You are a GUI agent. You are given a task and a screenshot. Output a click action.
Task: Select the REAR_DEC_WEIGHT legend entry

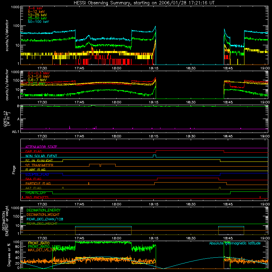pyautogui.click(x=42, y=224)
